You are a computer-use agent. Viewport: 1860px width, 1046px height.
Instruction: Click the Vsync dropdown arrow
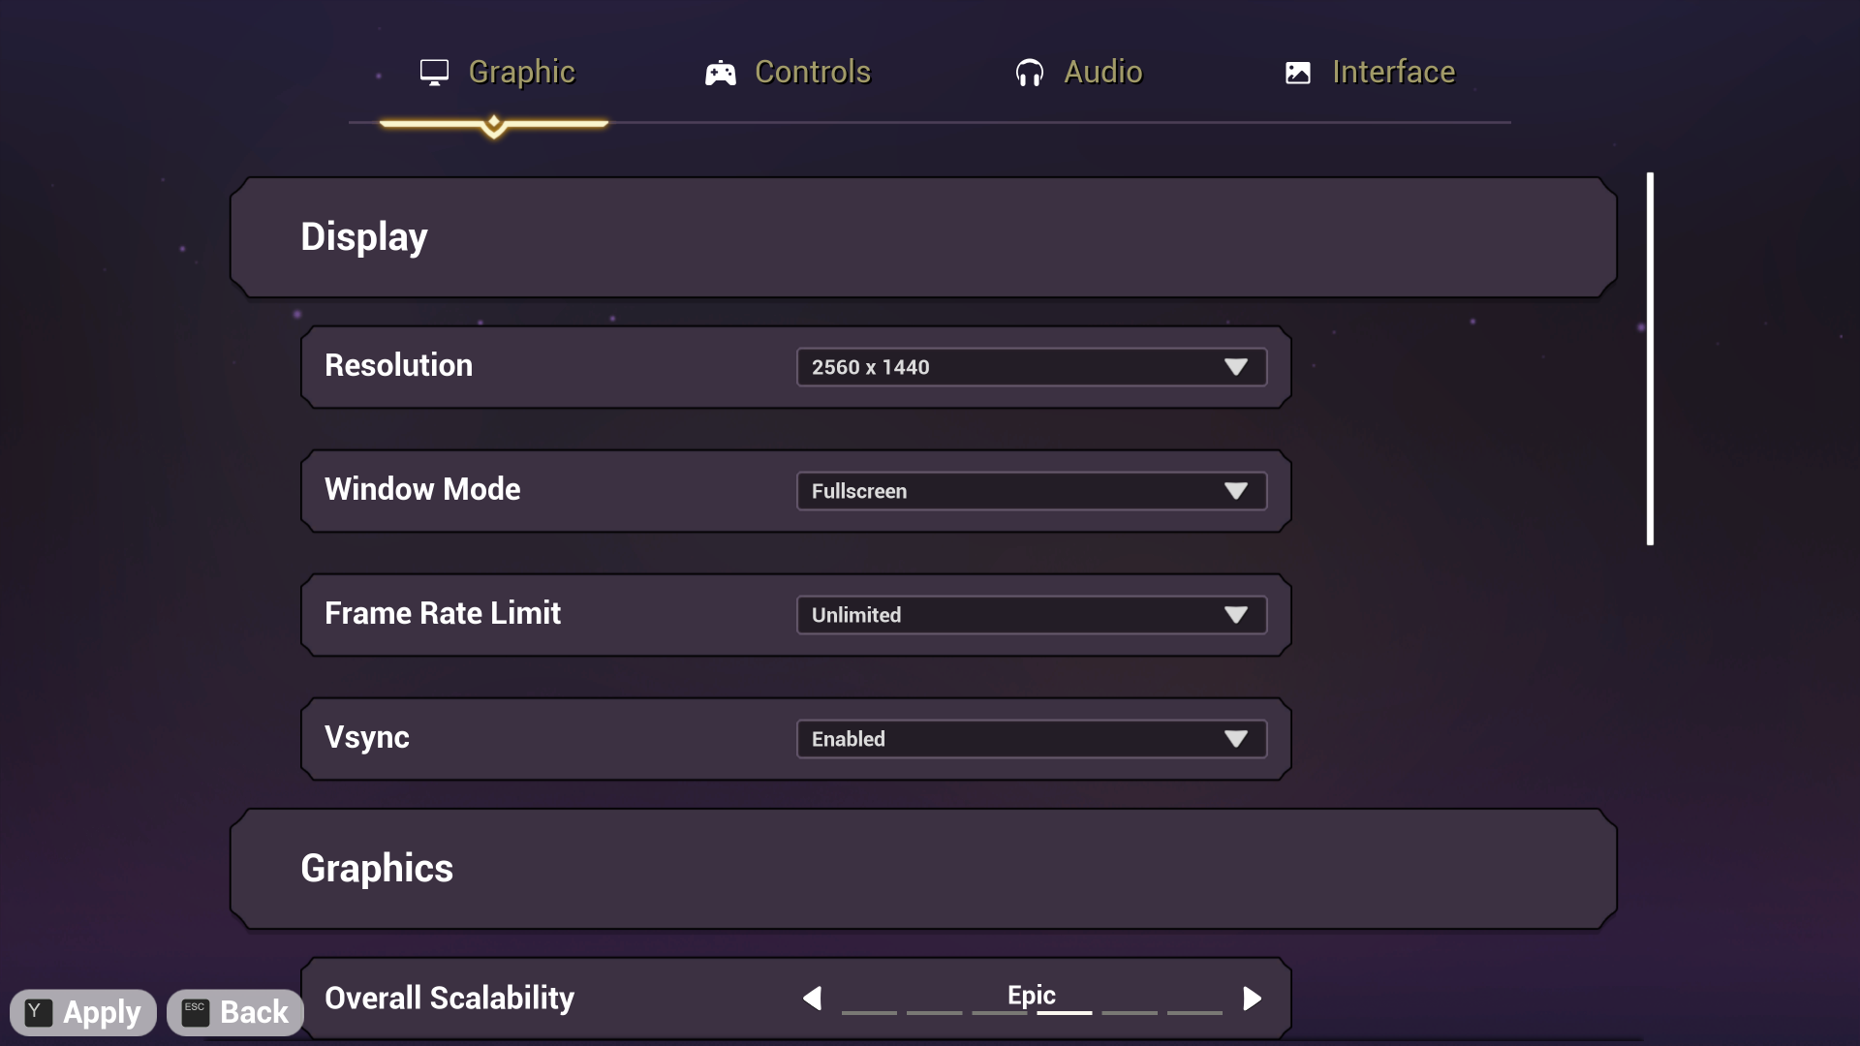coord(1235,739)
